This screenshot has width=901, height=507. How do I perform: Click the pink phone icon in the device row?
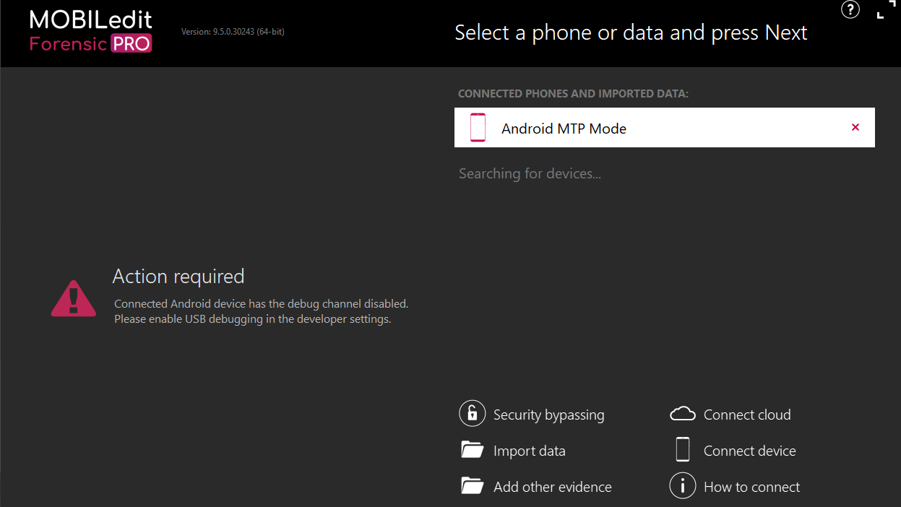[x=478, y=127]
